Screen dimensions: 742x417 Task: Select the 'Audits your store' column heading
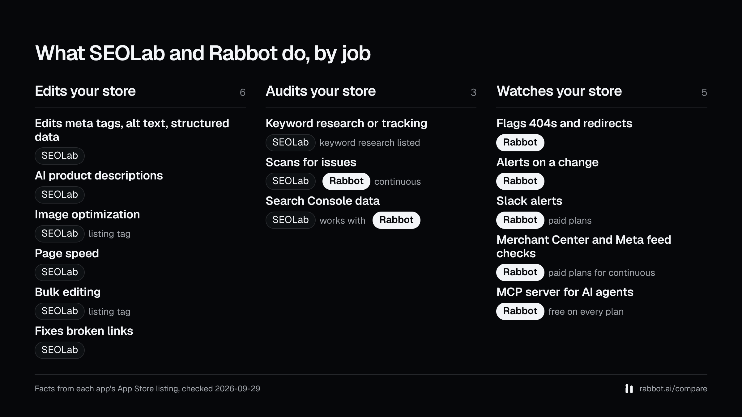(321, 91)
